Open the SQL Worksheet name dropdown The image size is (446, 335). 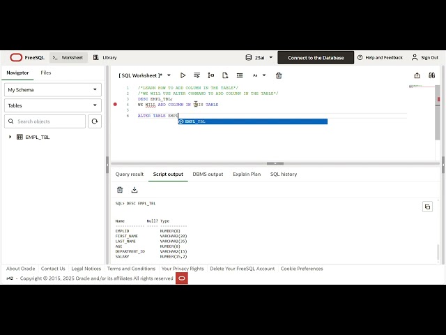[169, 75]
